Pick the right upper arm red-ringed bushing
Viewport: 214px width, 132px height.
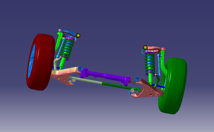(145, 47)
